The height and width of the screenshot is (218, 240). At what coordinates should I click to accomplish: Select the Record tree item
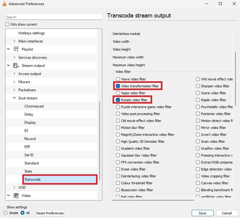coord(30,139)
